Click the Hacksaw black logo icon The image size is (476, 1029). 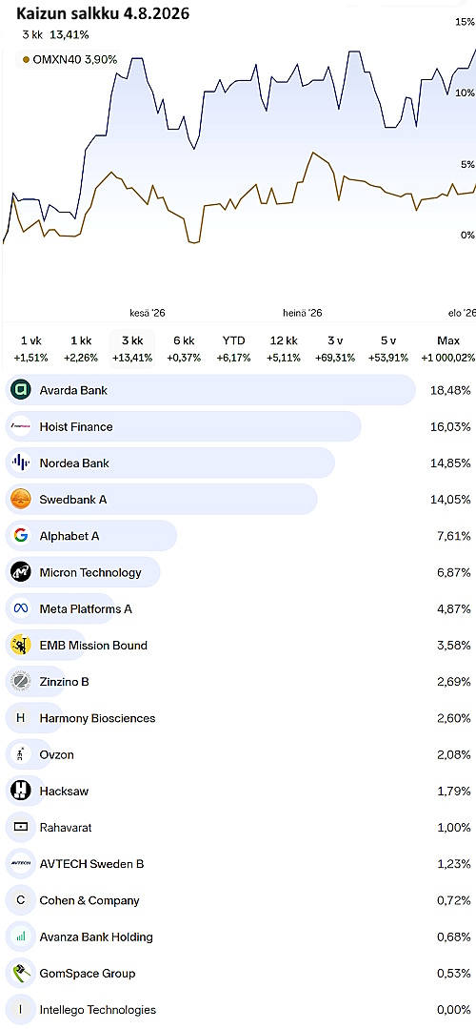(21, 791)
